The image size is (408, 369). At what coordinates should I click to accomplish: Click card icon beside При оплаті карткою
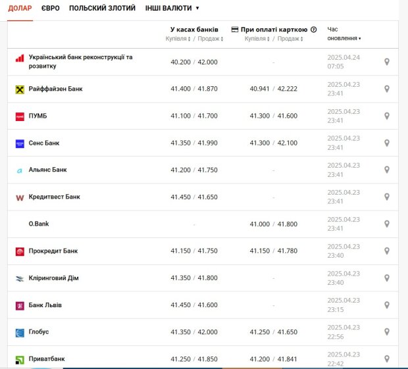pos(235,30)
